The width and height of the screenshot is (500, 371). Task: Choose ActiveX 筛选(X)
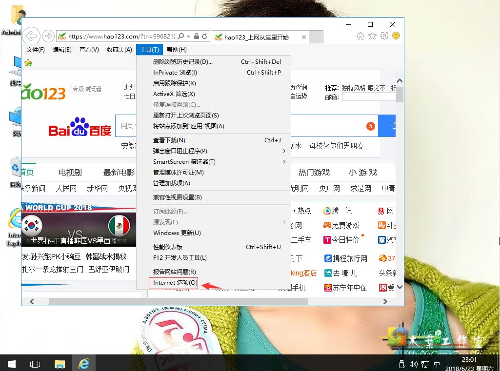tap(213, 94)
